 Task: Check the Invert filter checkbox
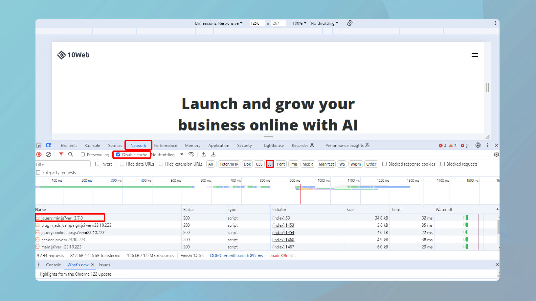[97, 164]
